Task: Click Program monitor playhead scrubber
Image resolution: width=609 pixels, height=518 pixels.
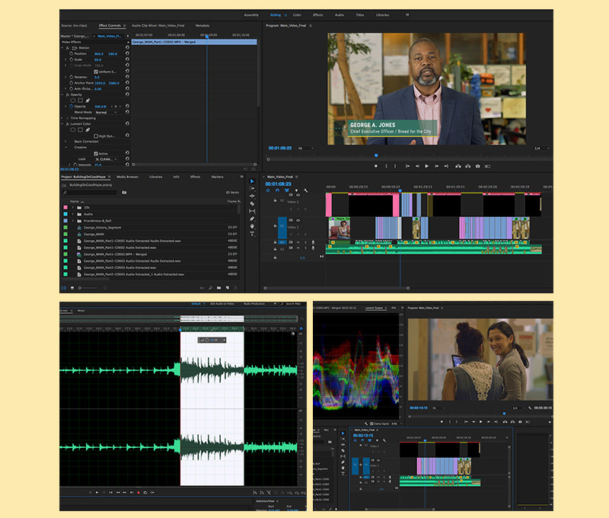Action: tap(376, 155)
